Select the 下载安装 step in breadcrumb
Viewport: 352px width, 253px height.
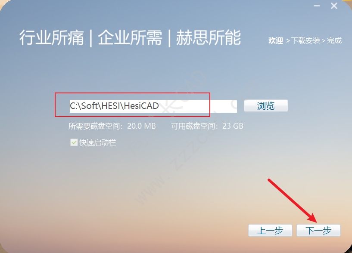305,40
